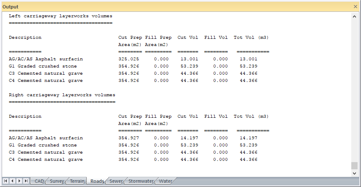Click the scroll down arrow
The image size is (361, 187).
click(x=355, y=173)
